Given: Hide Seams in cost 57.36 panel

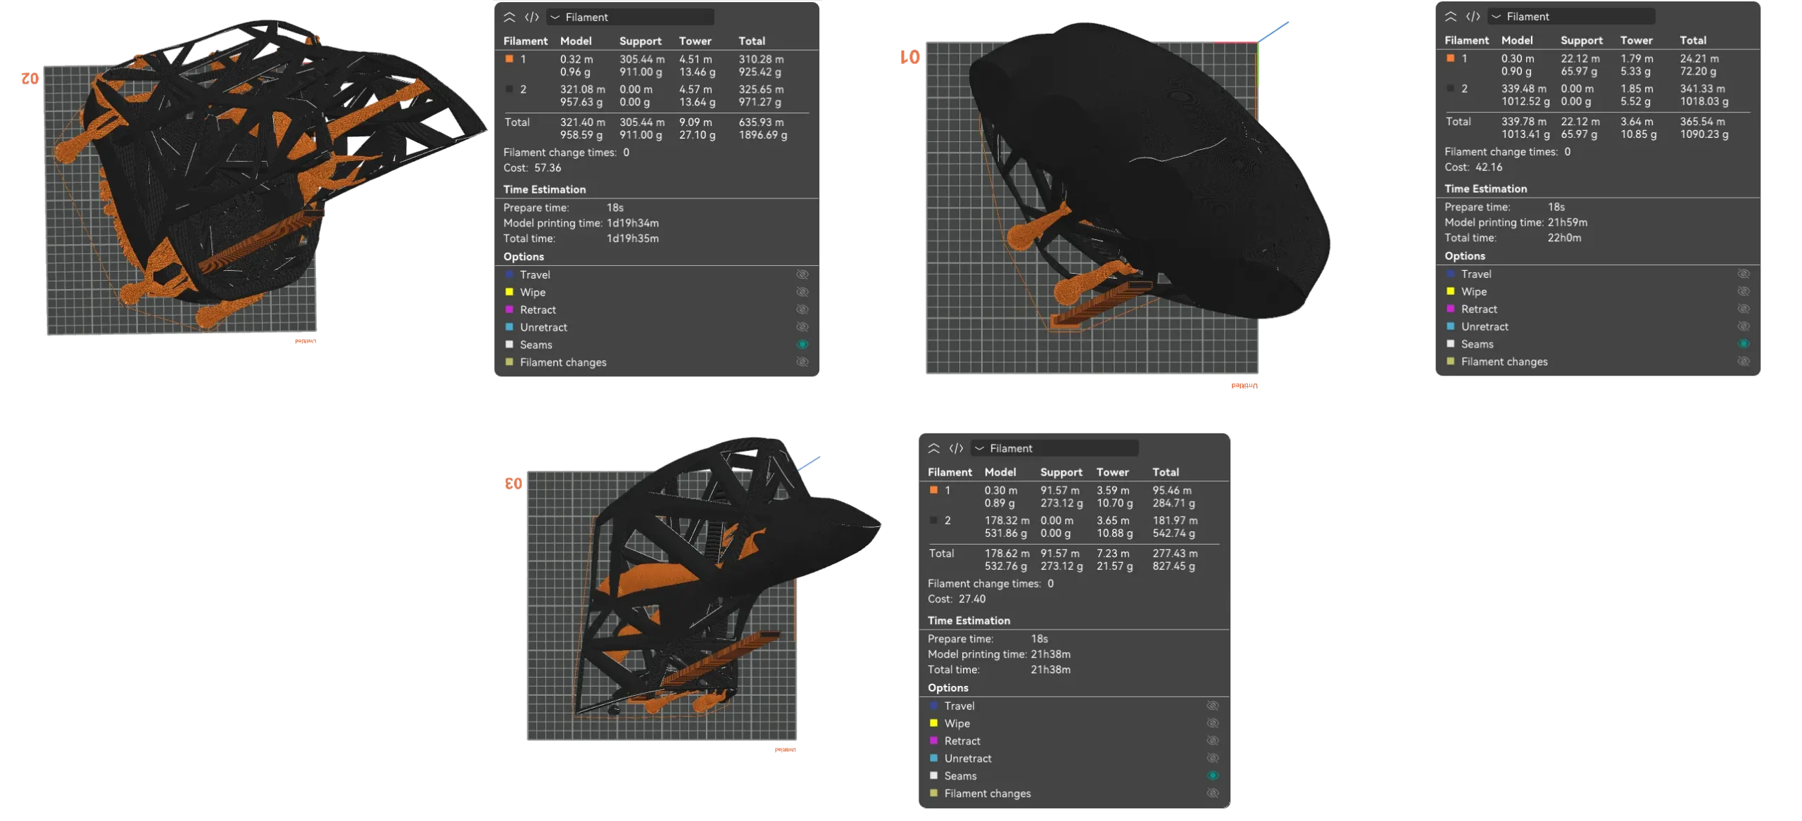Looking at the screenshot, I should click(802, 345).
